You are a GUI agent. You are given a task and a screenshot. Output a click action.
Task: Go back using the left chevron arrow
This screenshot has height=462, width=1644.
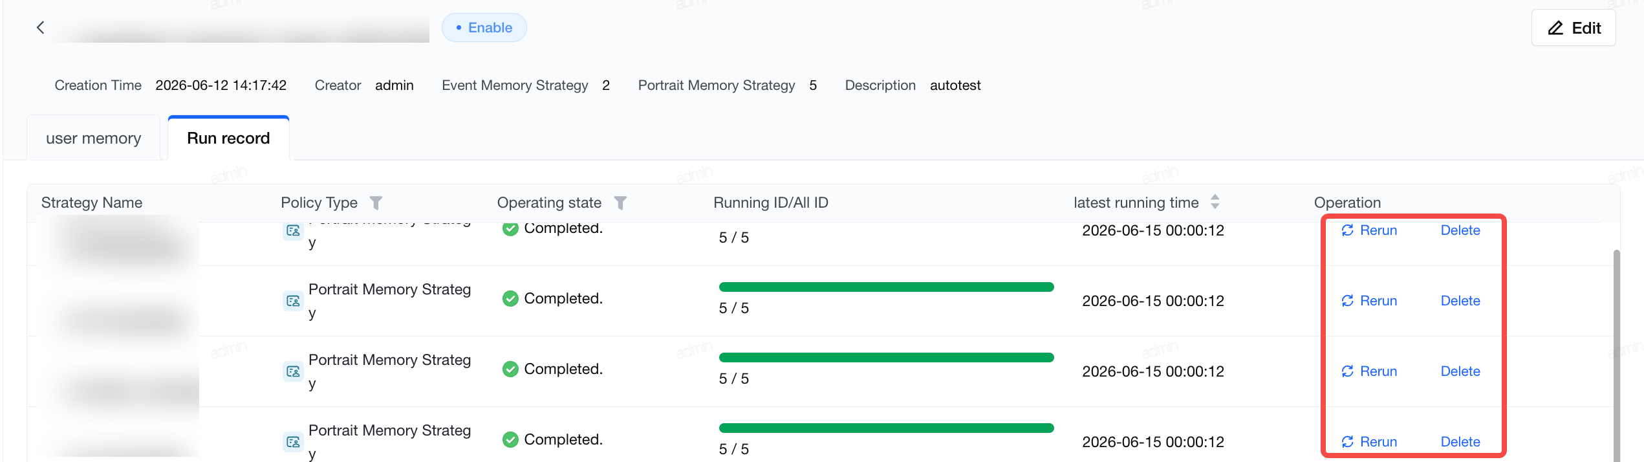pyautogui.click(x=40, y=27)
